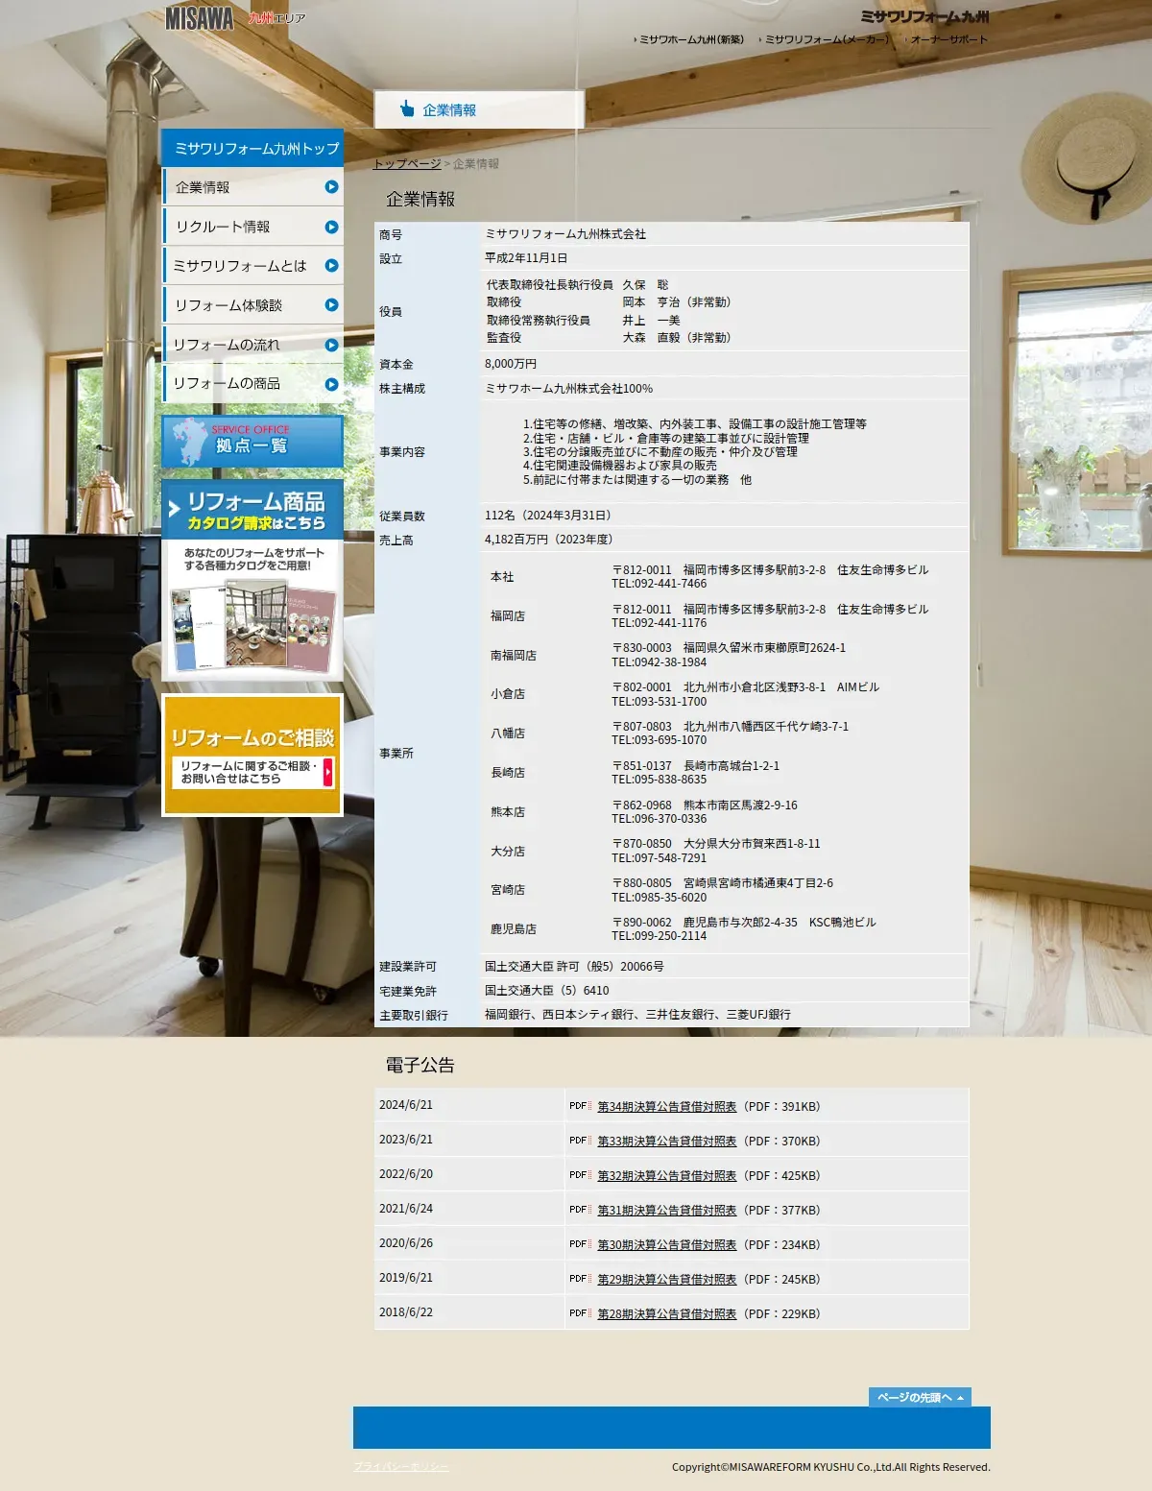Follow ミサワホーム九州(新築) header link
1152x1491 pixels.
(x=691, y=39)
